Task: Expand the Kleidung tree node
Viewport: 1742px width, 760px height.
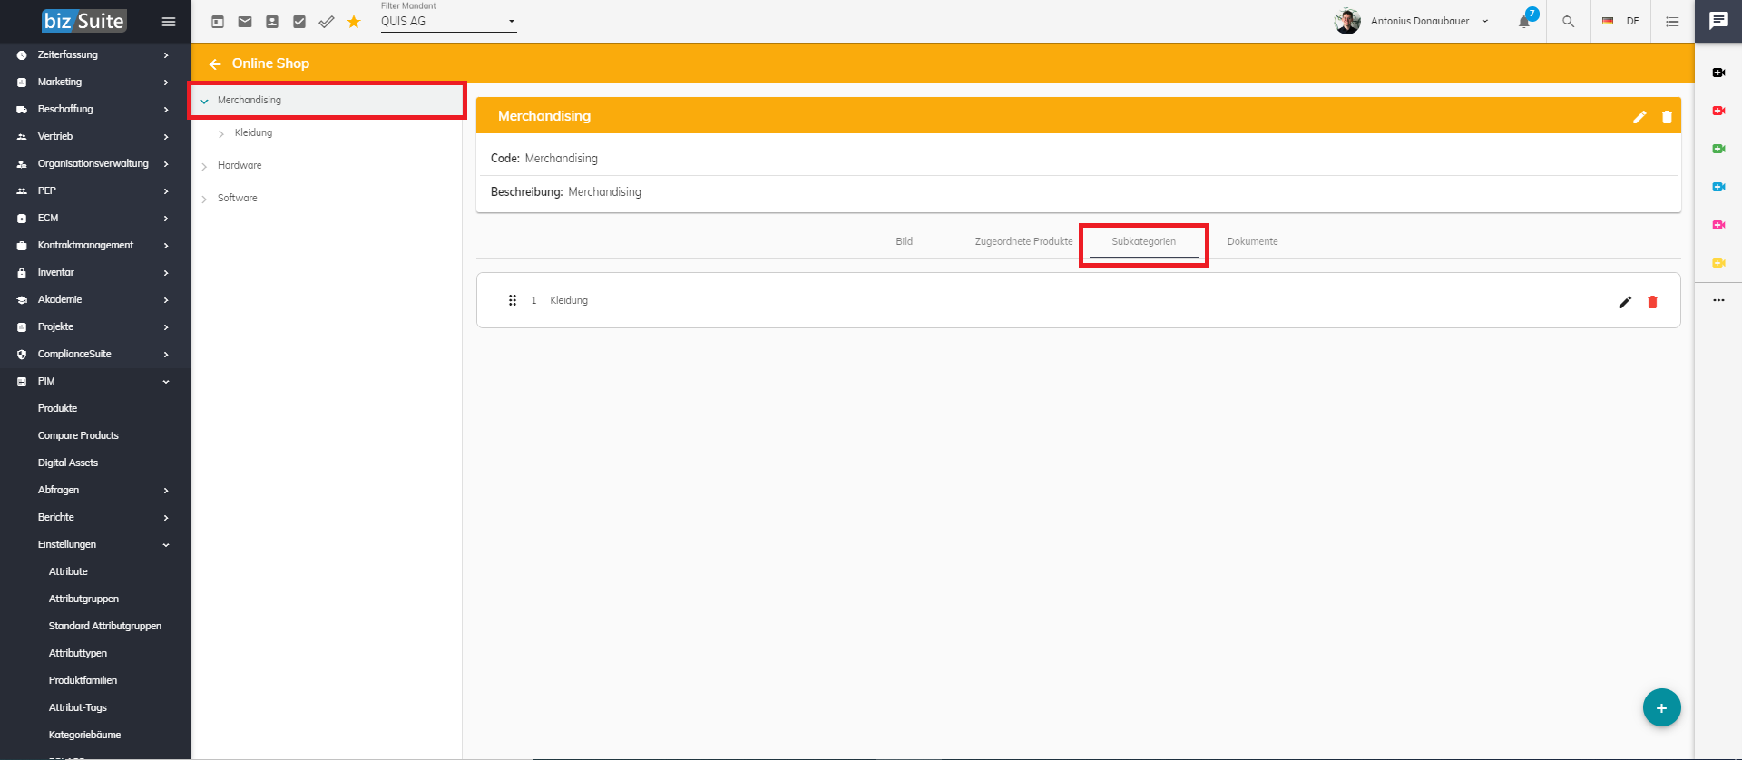Action: coord(221,133)
